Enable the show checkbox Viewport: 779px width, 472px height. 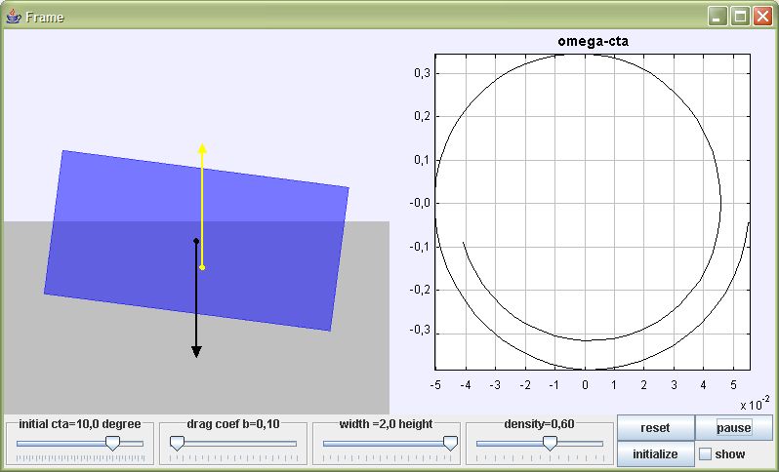(706, 454)
